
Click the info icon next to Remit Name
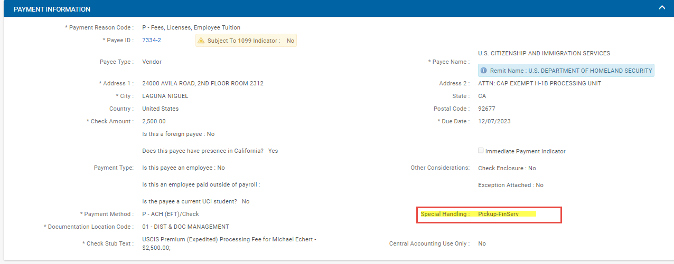coord(483,71)
